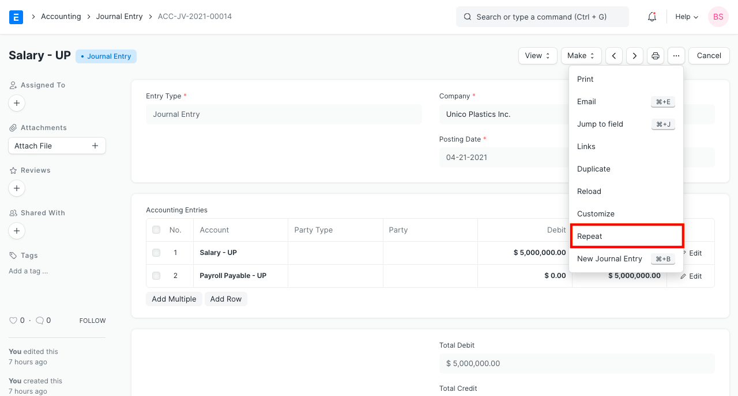Expand the Help menu
Image resolution: width=738 pixels, height=396 pixels.
686,17
